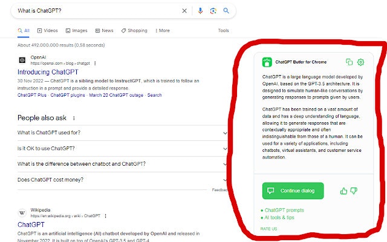Click the RATE US link

coord(268,229)
